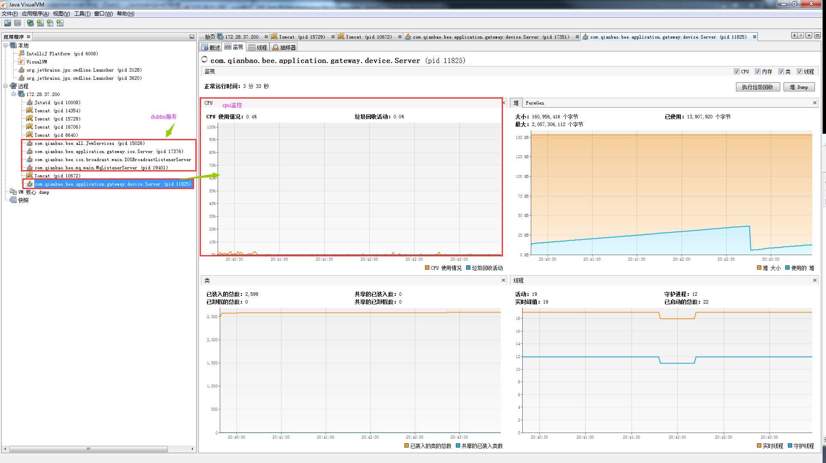
Task: Switch to the 线程 tab
Action: pyautogui.click(x=258, y=47)
